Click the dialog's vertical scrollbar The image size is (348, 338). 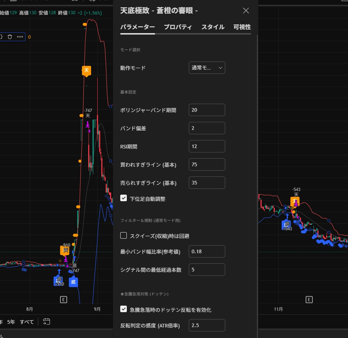(x=257, y=186)
